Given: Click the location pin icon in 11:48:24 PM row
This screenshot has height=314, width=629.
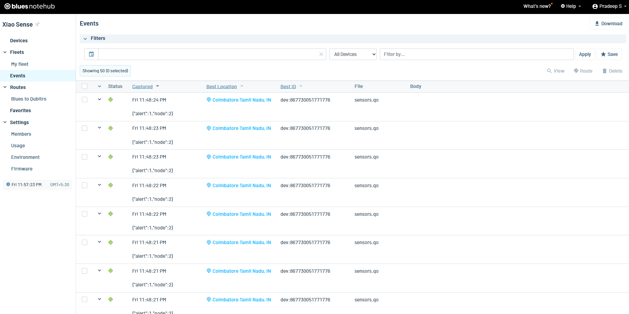Looking at the screenshot, I should (209, 100).
